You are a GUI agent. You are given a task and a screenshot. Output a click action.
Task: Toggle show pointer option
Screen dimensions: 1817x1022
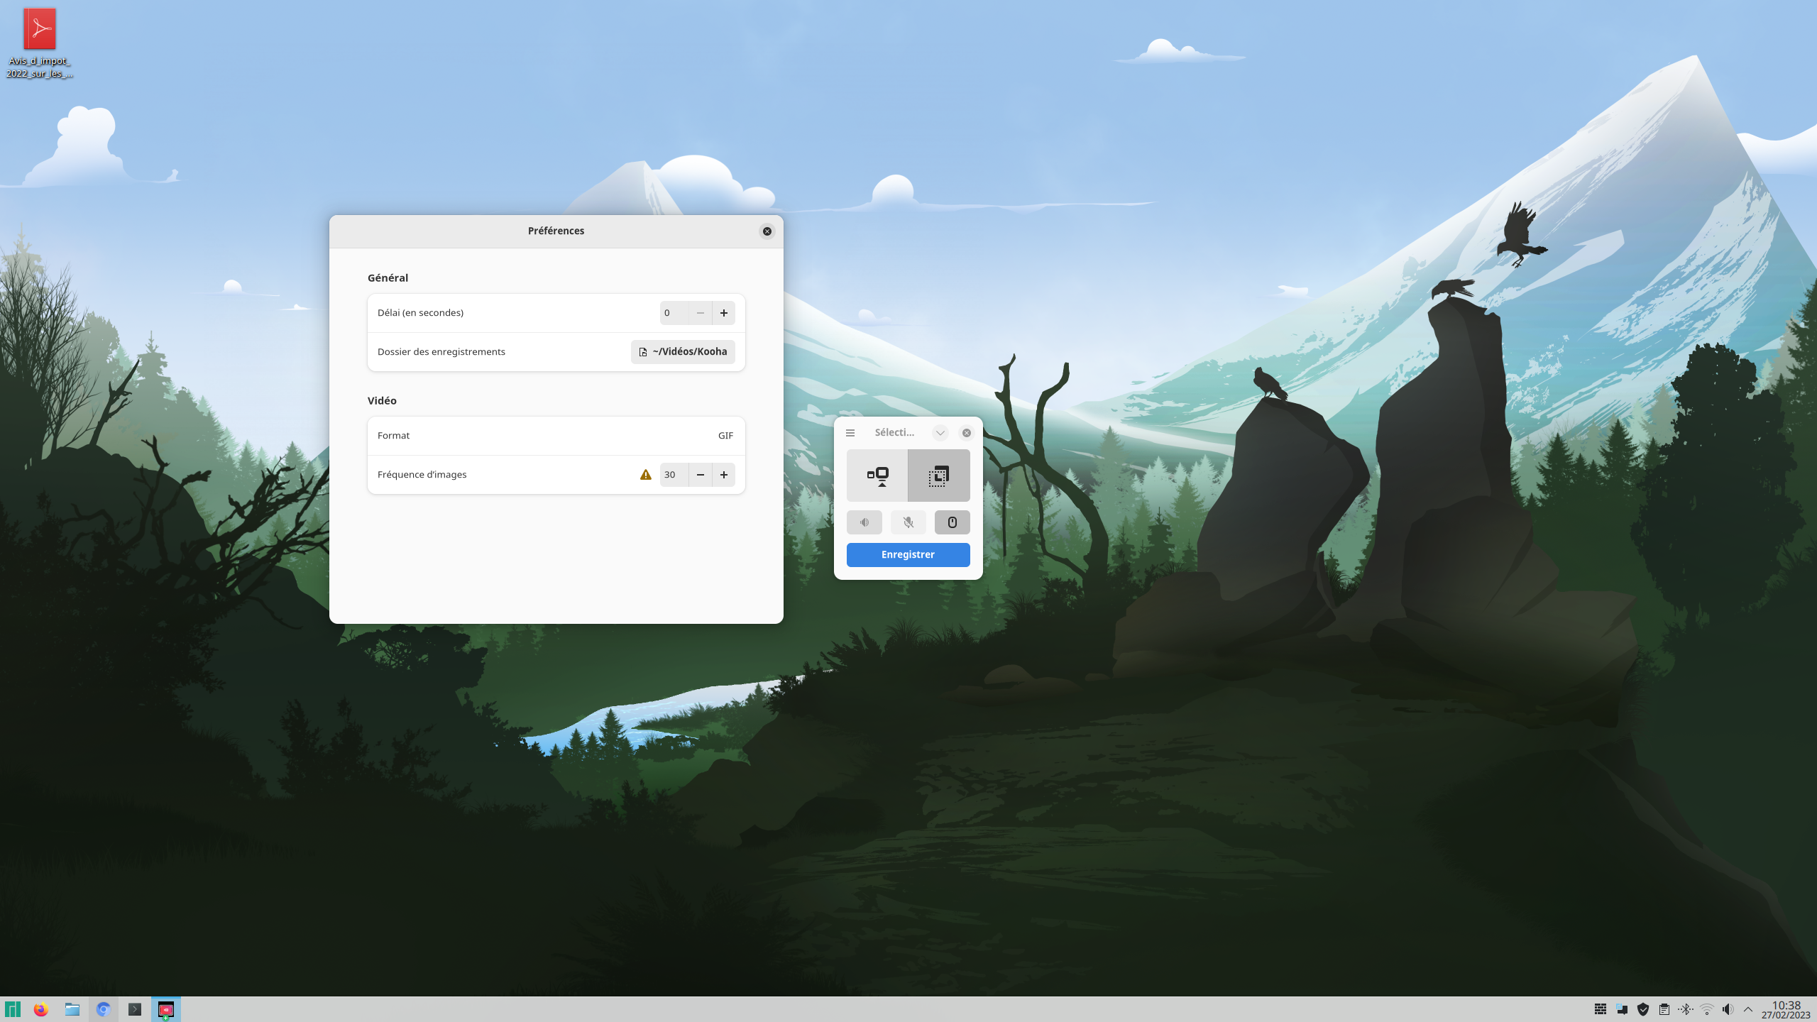pyautogui.click(x=952, y=522)
